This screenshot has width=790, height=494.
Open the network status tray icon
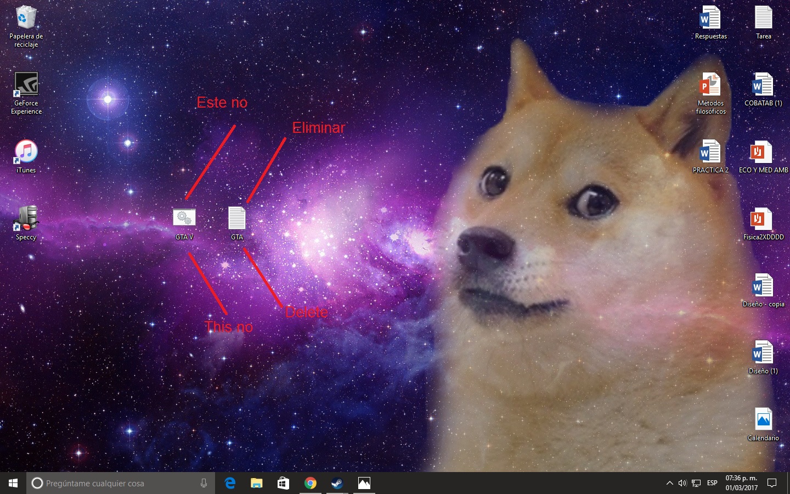pos(696,483)
